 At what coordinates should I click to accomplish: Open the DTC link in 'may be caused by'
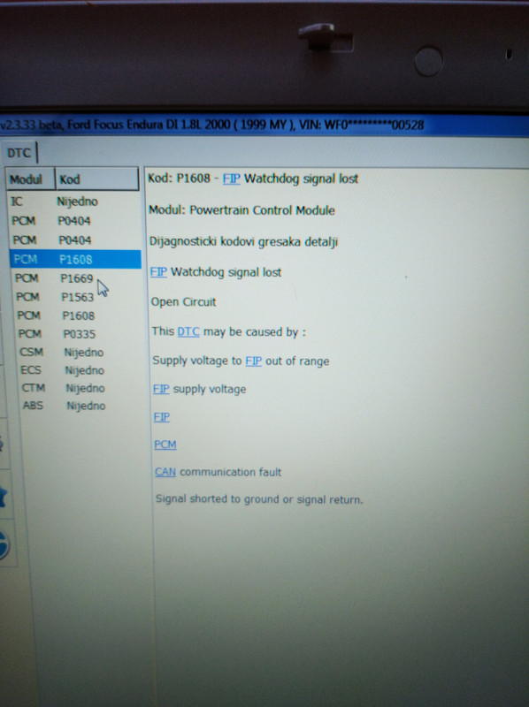click(188, 332)
